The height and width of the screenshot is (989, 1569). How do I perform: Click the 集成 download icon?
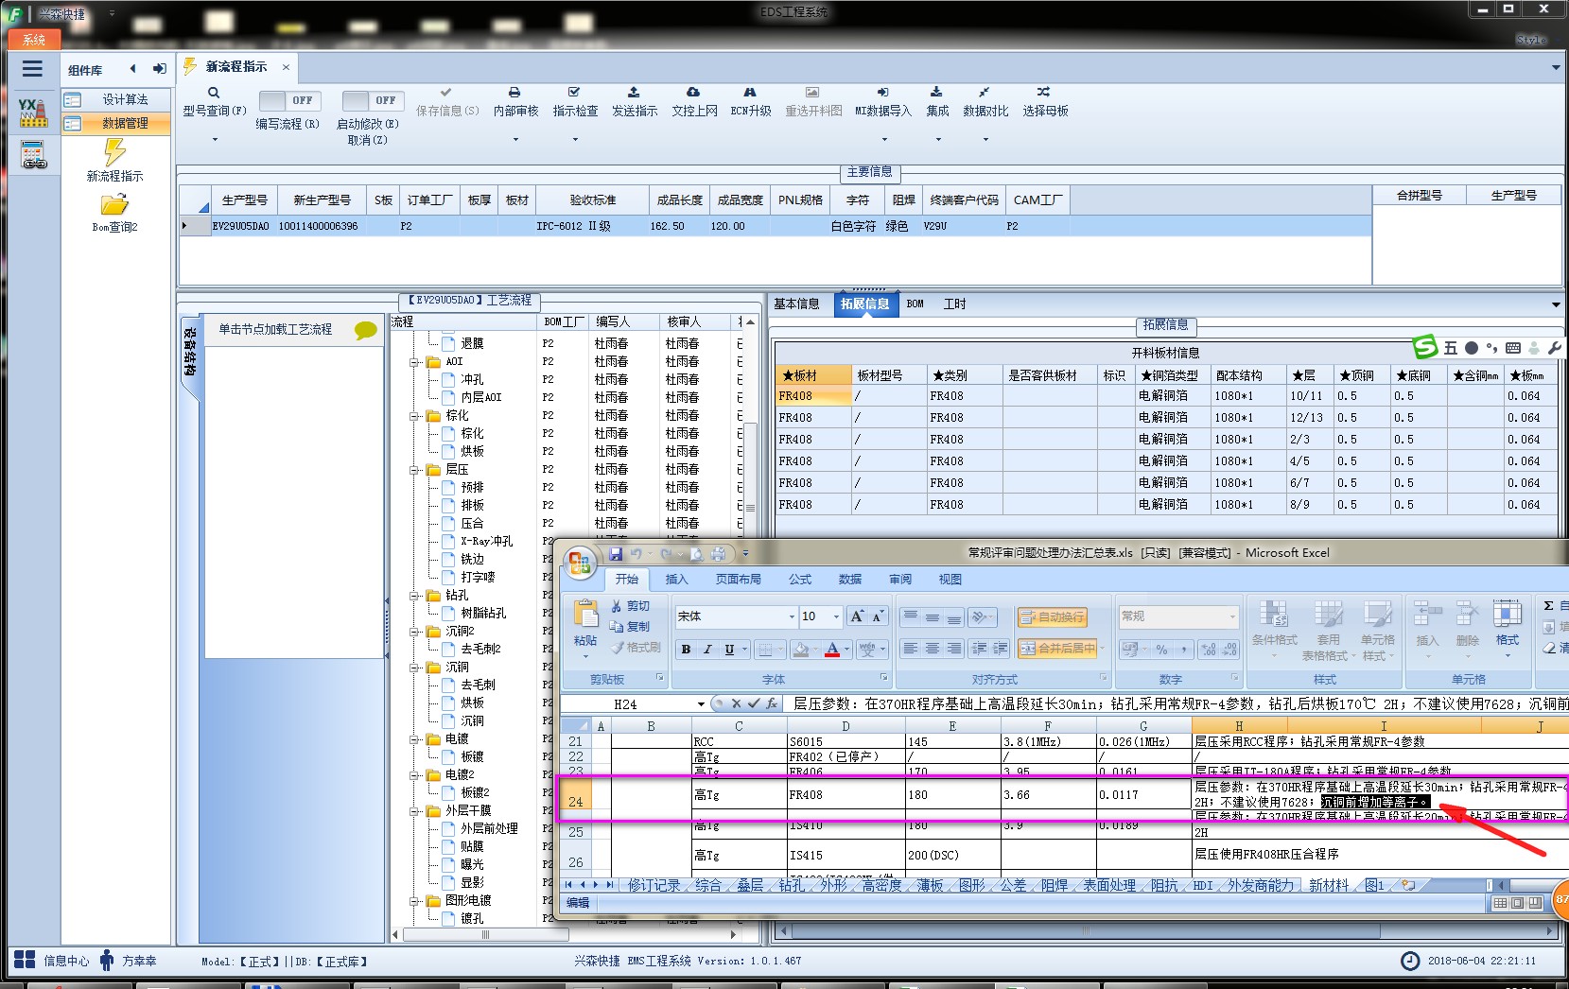[936, 93]
